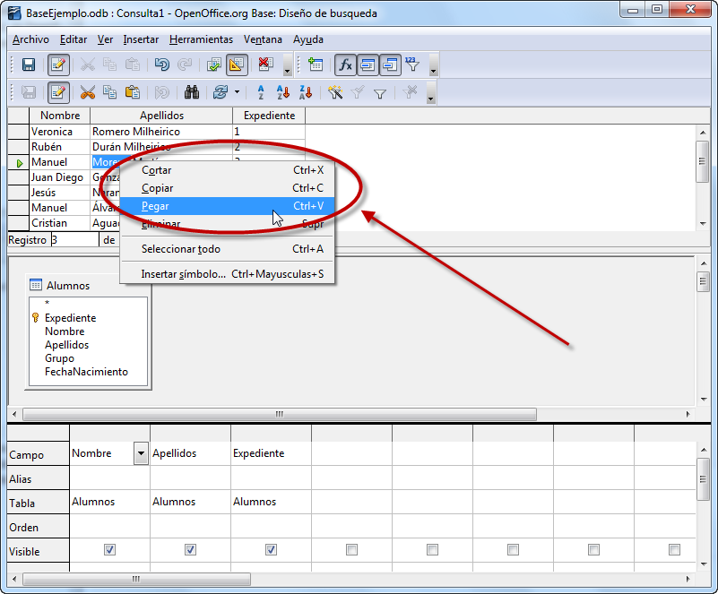Open the Archivo menu

(30, 39)
